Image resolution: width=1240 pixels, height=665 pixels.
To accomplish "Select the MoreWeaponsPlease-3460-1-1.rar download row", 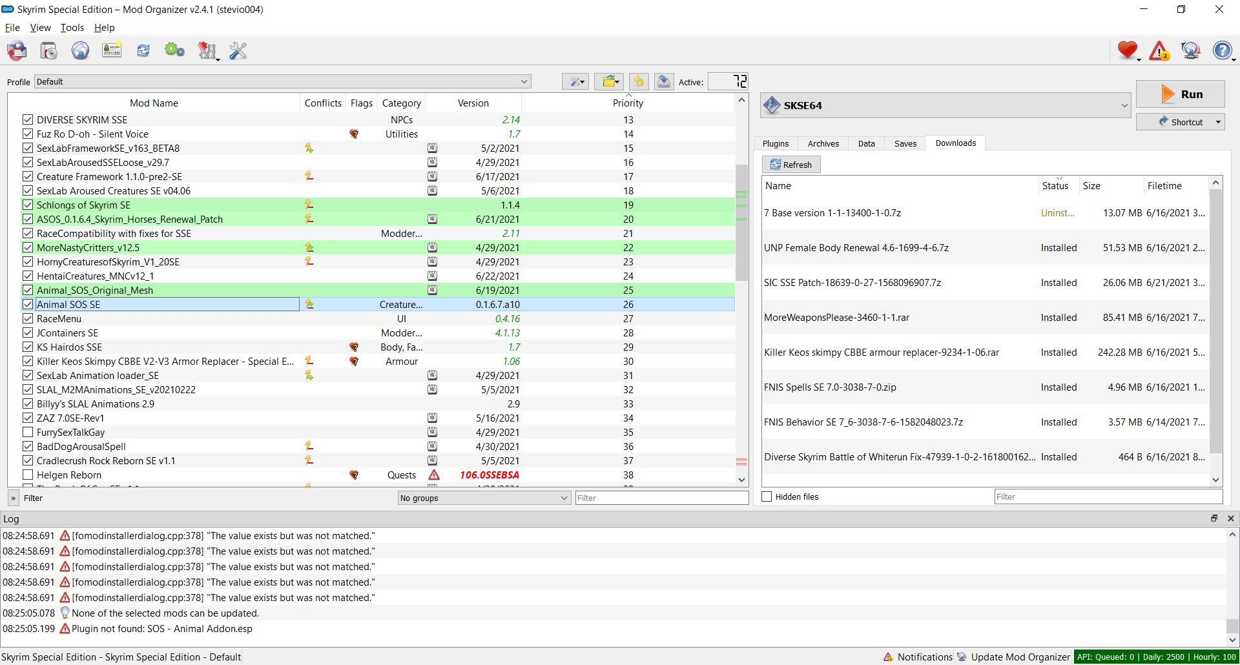I will coord(986,317).
